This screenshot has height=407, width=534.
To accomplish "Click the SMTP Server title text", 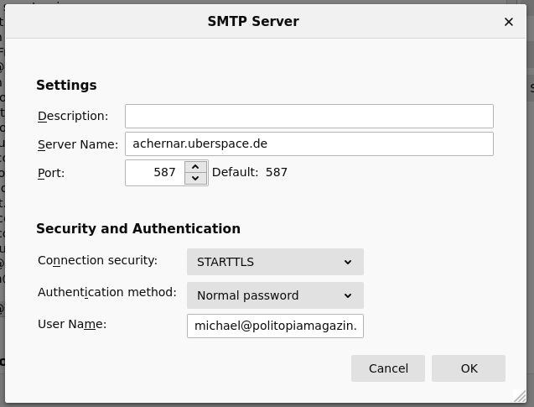I will tap(253, 22).
